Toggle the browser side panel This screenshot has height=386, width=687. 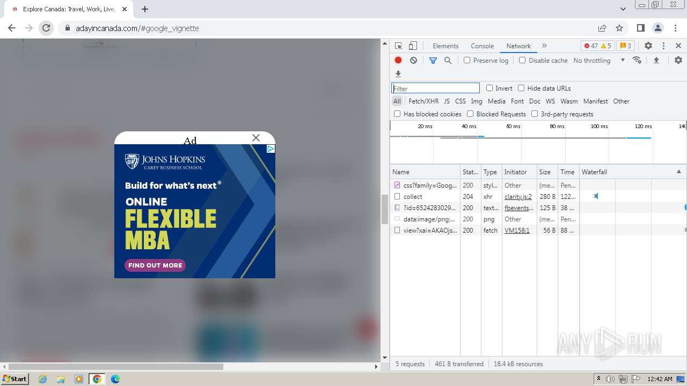[641, 28]
